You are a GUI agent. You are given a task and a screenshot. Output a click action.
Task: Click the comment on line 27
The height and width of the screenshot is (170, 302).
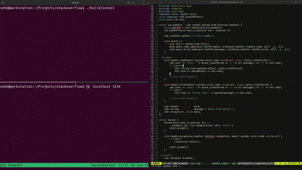click(183, 76)
